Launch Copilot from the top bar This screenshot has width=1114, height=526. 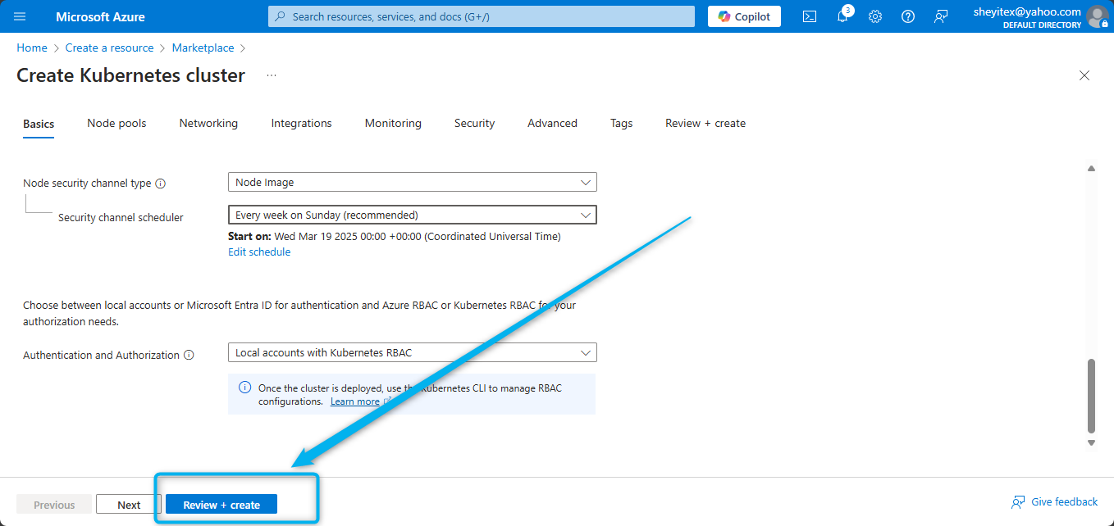[744, 16]
